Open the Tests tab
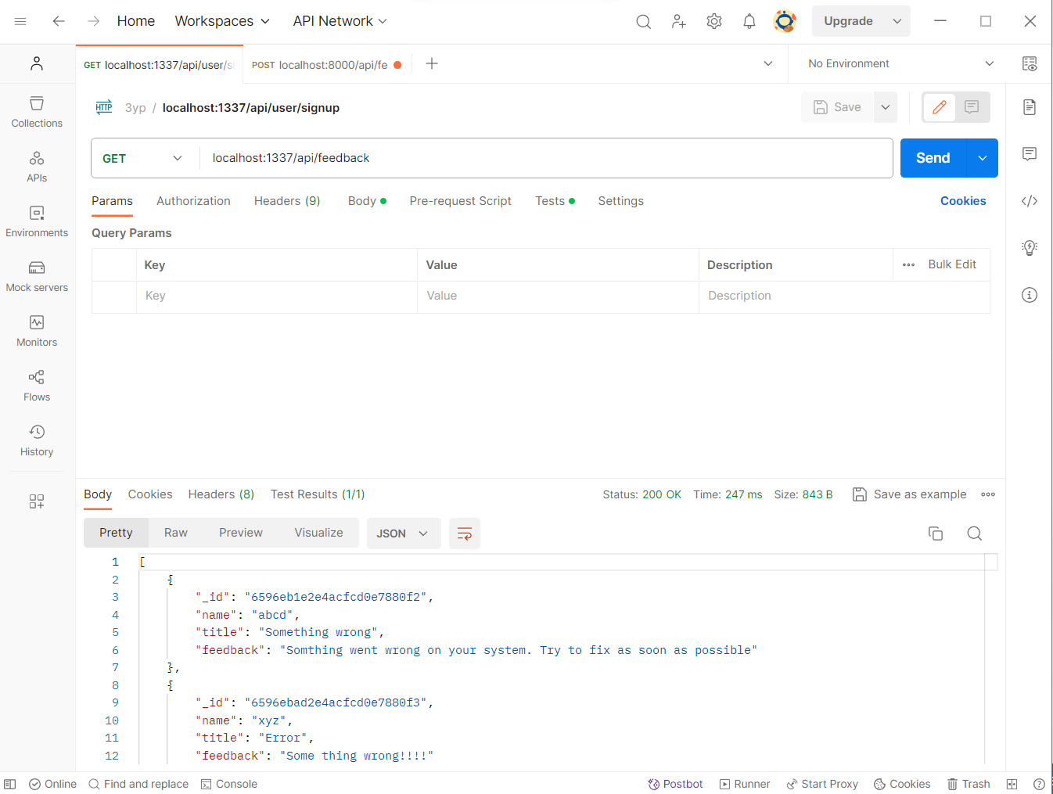Screen dimensions: 1053x794 point(555,201)
